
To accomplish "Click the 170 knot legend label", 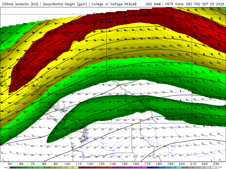I will (x=147, y=164).
